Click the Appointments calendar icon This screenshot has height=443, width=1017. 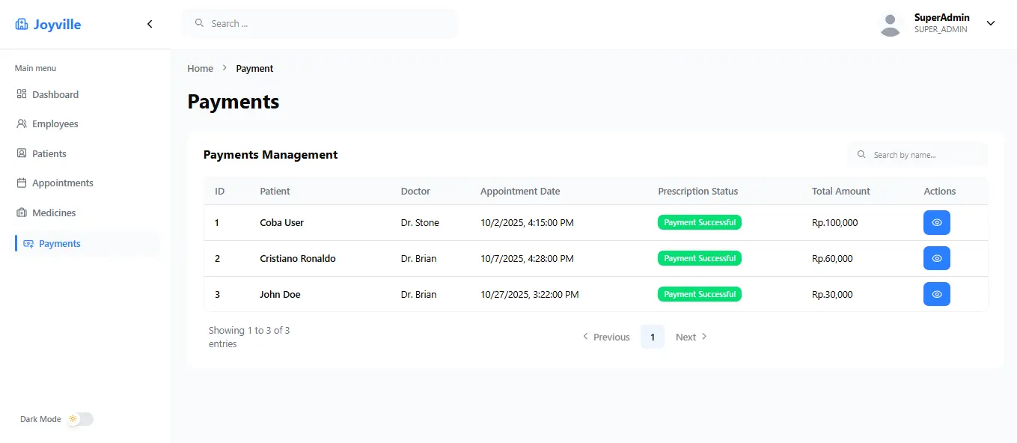22,183
